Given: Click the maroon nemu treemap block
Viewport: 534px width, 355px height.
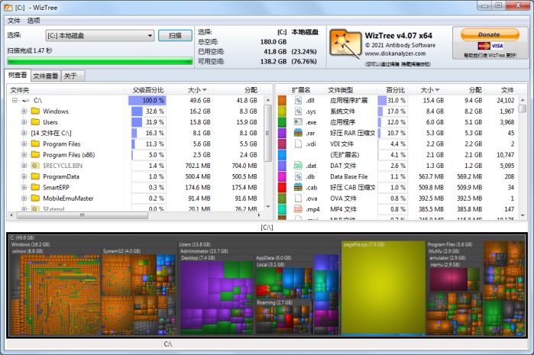Looking at the screenshot, I should click(448, 279).
